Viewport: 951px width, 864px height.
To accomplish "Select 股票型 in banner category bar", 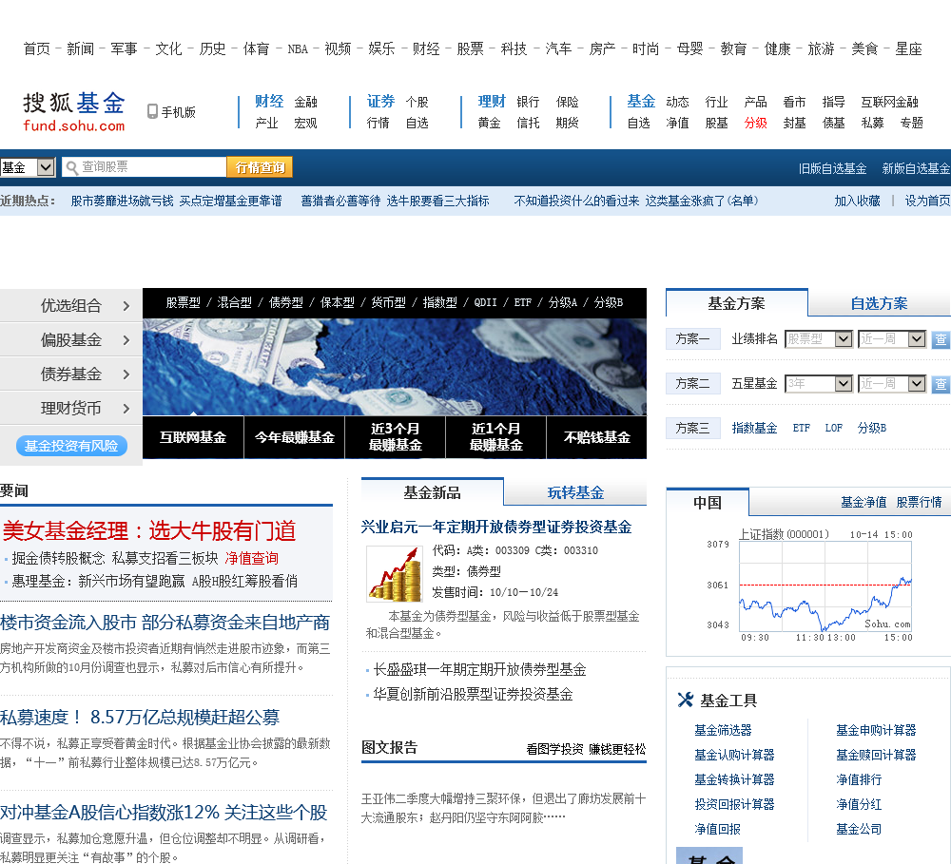I will [x=184, y=302].
